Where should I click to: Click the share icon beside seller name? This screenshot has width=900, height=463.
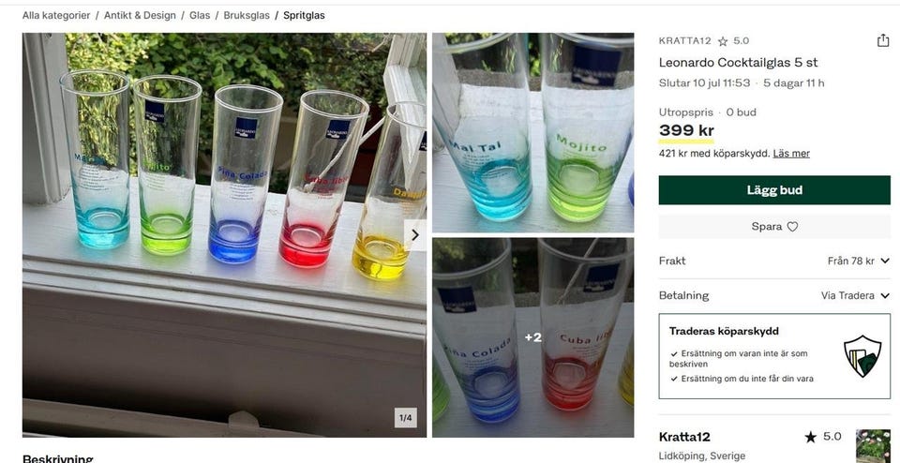[x=882, y=40]
